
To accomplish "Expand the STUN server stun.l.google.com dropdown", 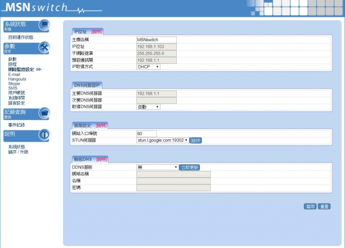I will [x=163, y=140].
